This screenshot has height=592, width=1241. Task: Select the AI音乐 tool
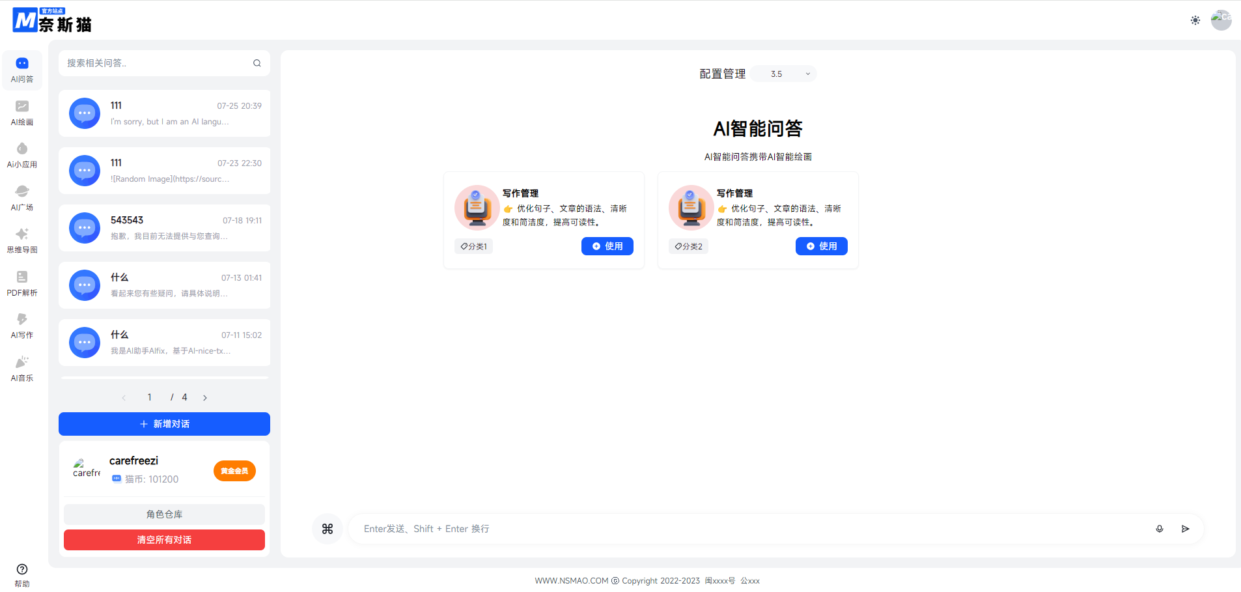(22, 368)
